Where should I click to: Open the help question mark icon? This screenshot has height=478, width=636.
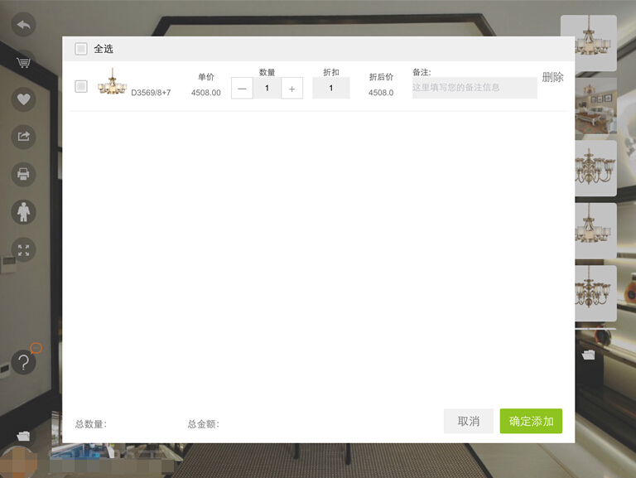click(23, 362)
